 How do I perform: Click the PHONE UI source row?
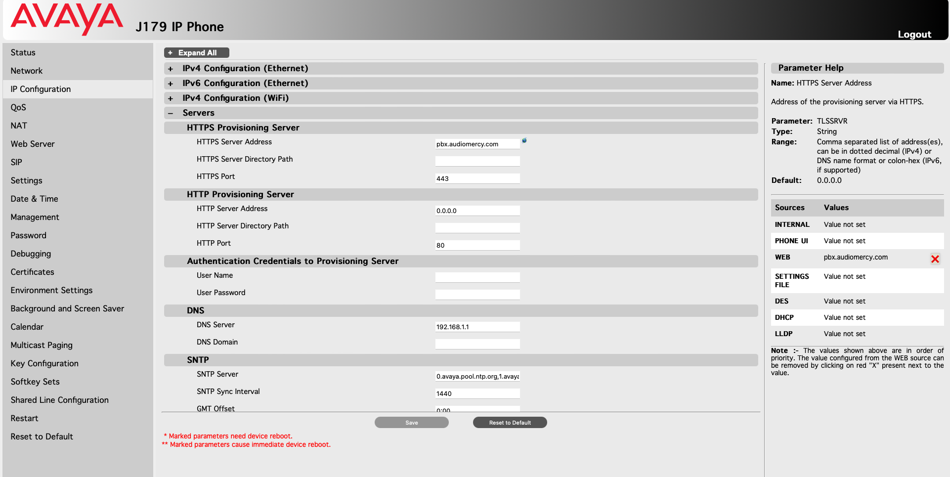(857, 241)
